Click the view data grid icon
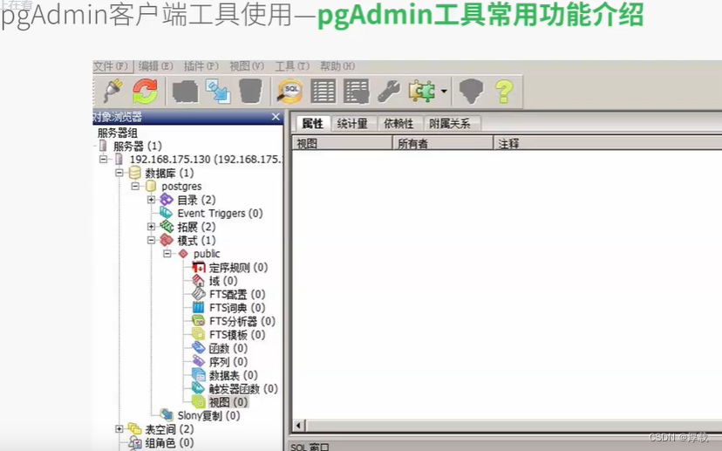Image resolution: width=722 pixels, height=451 pixels. 324,92
